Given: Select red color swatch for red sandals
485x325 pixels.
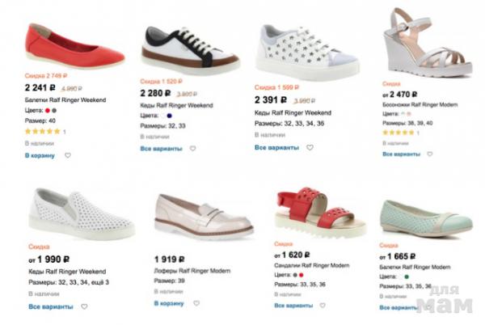Looking at the screenshot, I should [301, 275].
